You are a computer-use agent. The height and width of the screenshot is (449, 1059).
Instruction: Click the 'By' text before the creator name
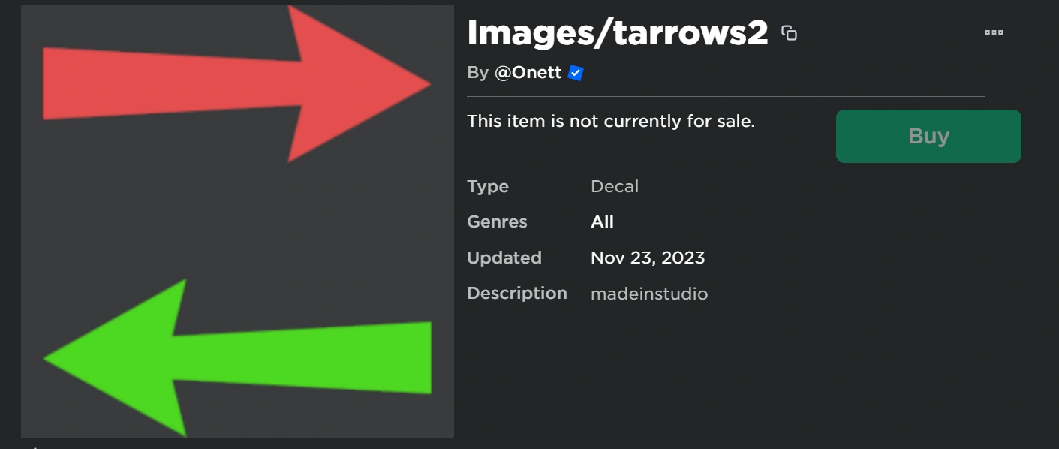pyautogui.click(x=477, y=73)
